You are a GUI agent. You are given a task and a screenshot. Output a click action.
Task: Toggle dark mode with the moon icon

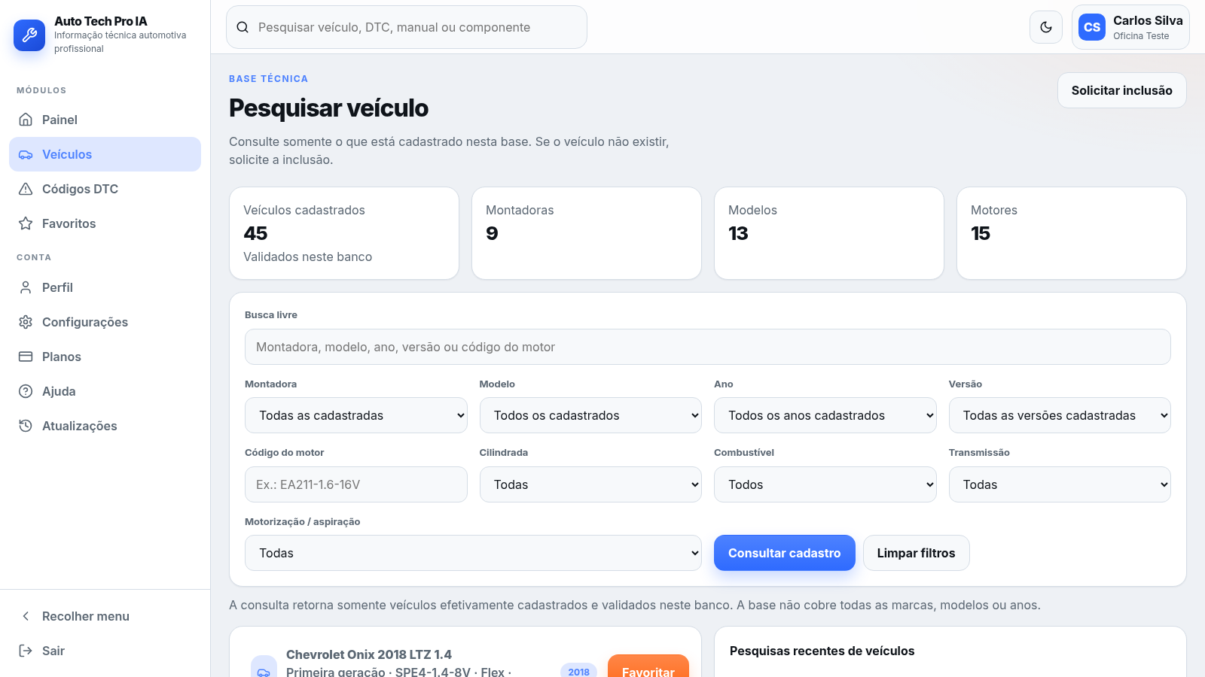pyautogui.click(x=1046, y=27)
